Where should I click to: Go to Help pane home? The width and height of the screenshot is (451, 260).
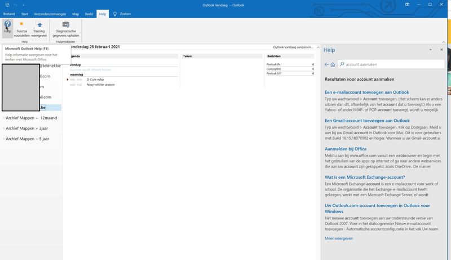pyautogui.click(x=333, y=64)
